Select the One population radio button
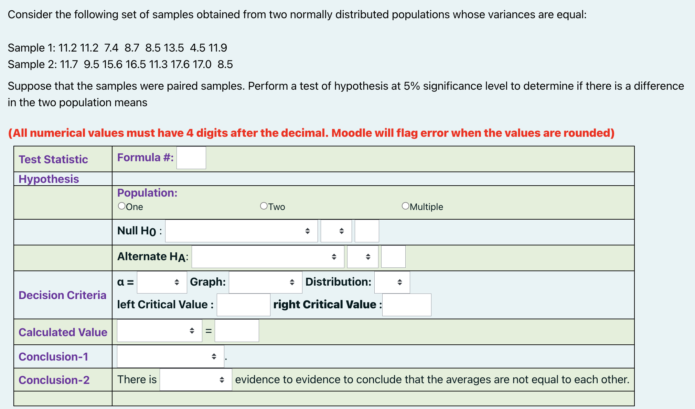 click(x=121, y=206)
